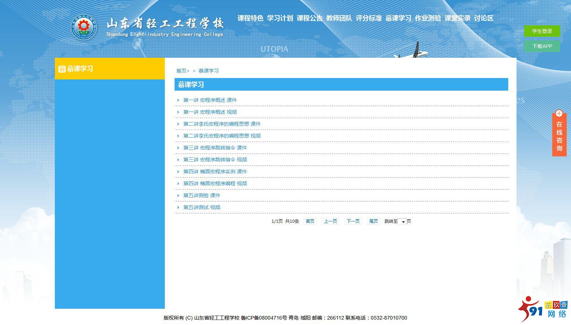Open 第四讲 椭圆宏程序实例 课件 link

pyautogui.click(x=215, y=172)
